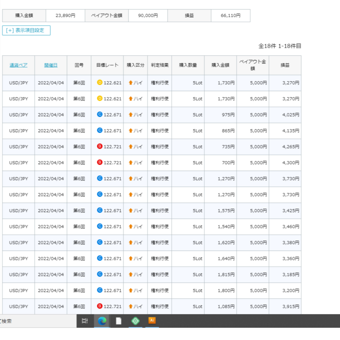Select the 865円 purchase amount cell
340x340 pixels.
220,131
